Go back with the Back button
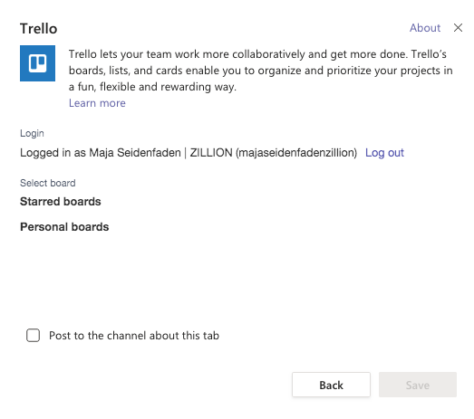 331,385
